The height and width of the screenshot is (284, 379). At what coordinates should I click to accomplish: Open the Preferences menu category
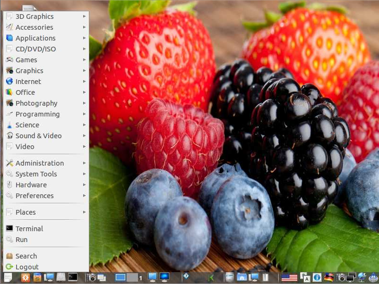click(46, 195)
